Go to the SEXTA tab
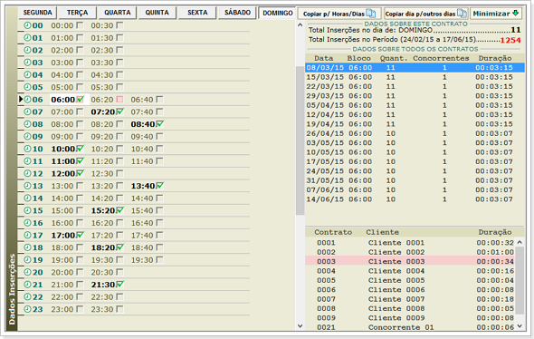534x339 pixels. (x=197, y=13)
